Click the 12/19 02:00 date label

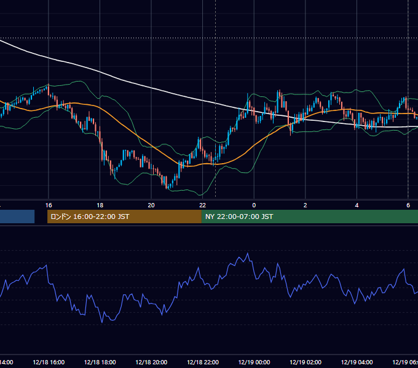306,362
